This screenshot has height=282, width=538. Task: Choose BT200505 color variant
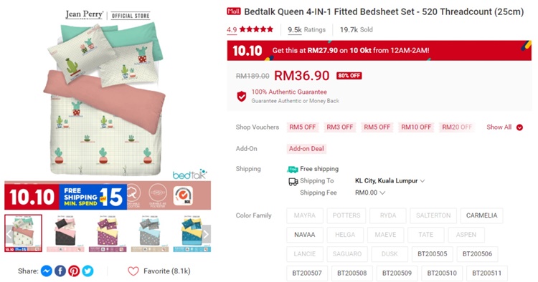pyautogui.click(x=432, y=253)
